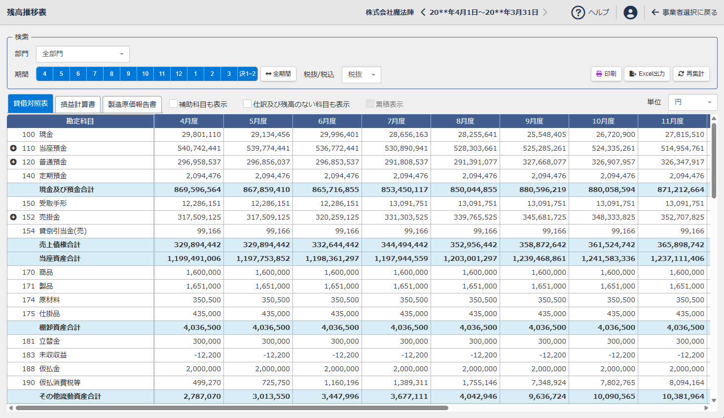Image resolution: width=724 pixels, height=418 pixels.
Task: Open the user account profile icon
Action: [x=630, y=12]
